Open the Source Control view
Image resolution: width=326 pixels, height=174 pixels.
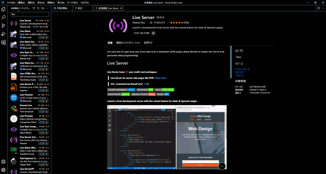click(4, 26)
